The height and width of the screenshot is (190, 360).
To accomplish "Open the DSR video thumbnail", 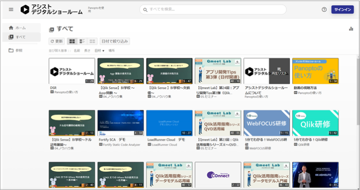I will (x=72, y=71).
